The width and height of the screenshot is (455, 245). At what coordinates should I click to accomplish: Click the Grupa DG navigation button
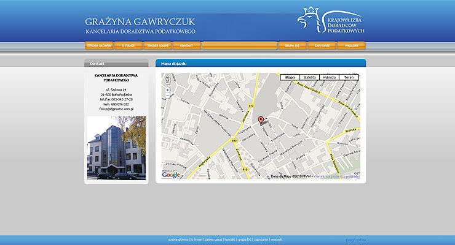[293, 45]
